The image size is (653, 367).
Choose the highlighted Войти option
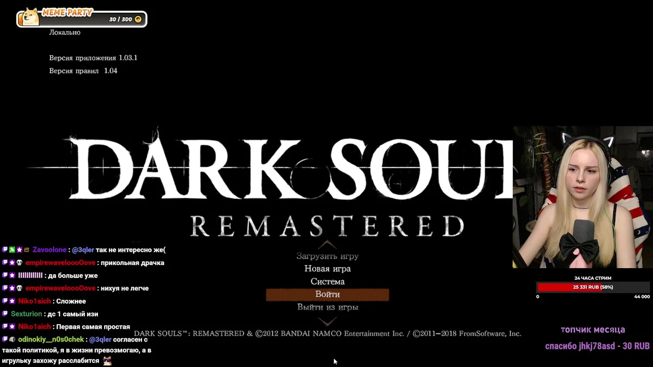pos(328,294)
